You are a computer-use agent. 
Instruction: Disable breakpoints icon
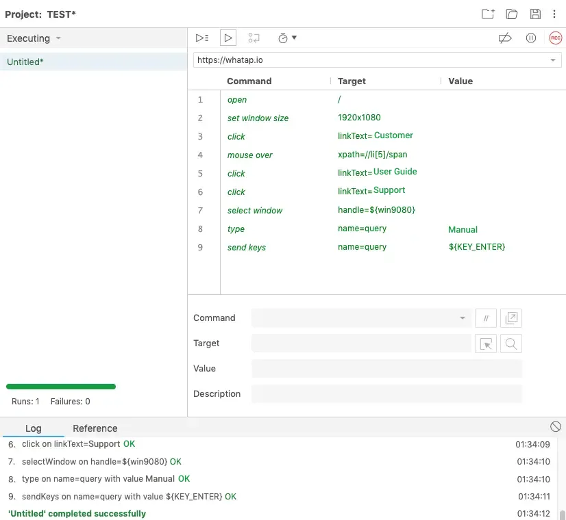pos(505,38)
